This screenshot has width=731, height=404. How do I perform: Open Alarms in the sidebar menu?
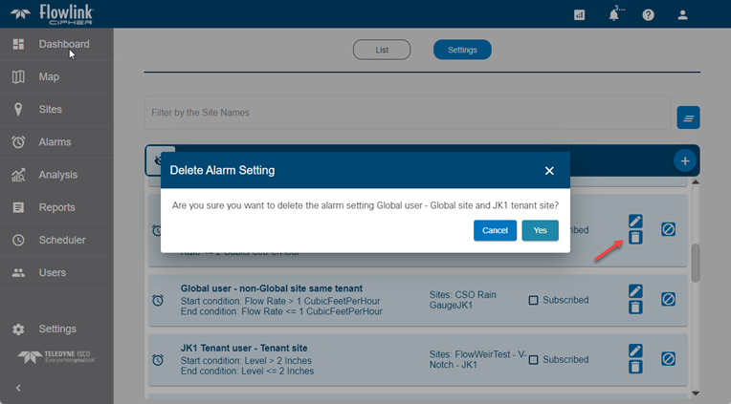(x=55, y=142)
